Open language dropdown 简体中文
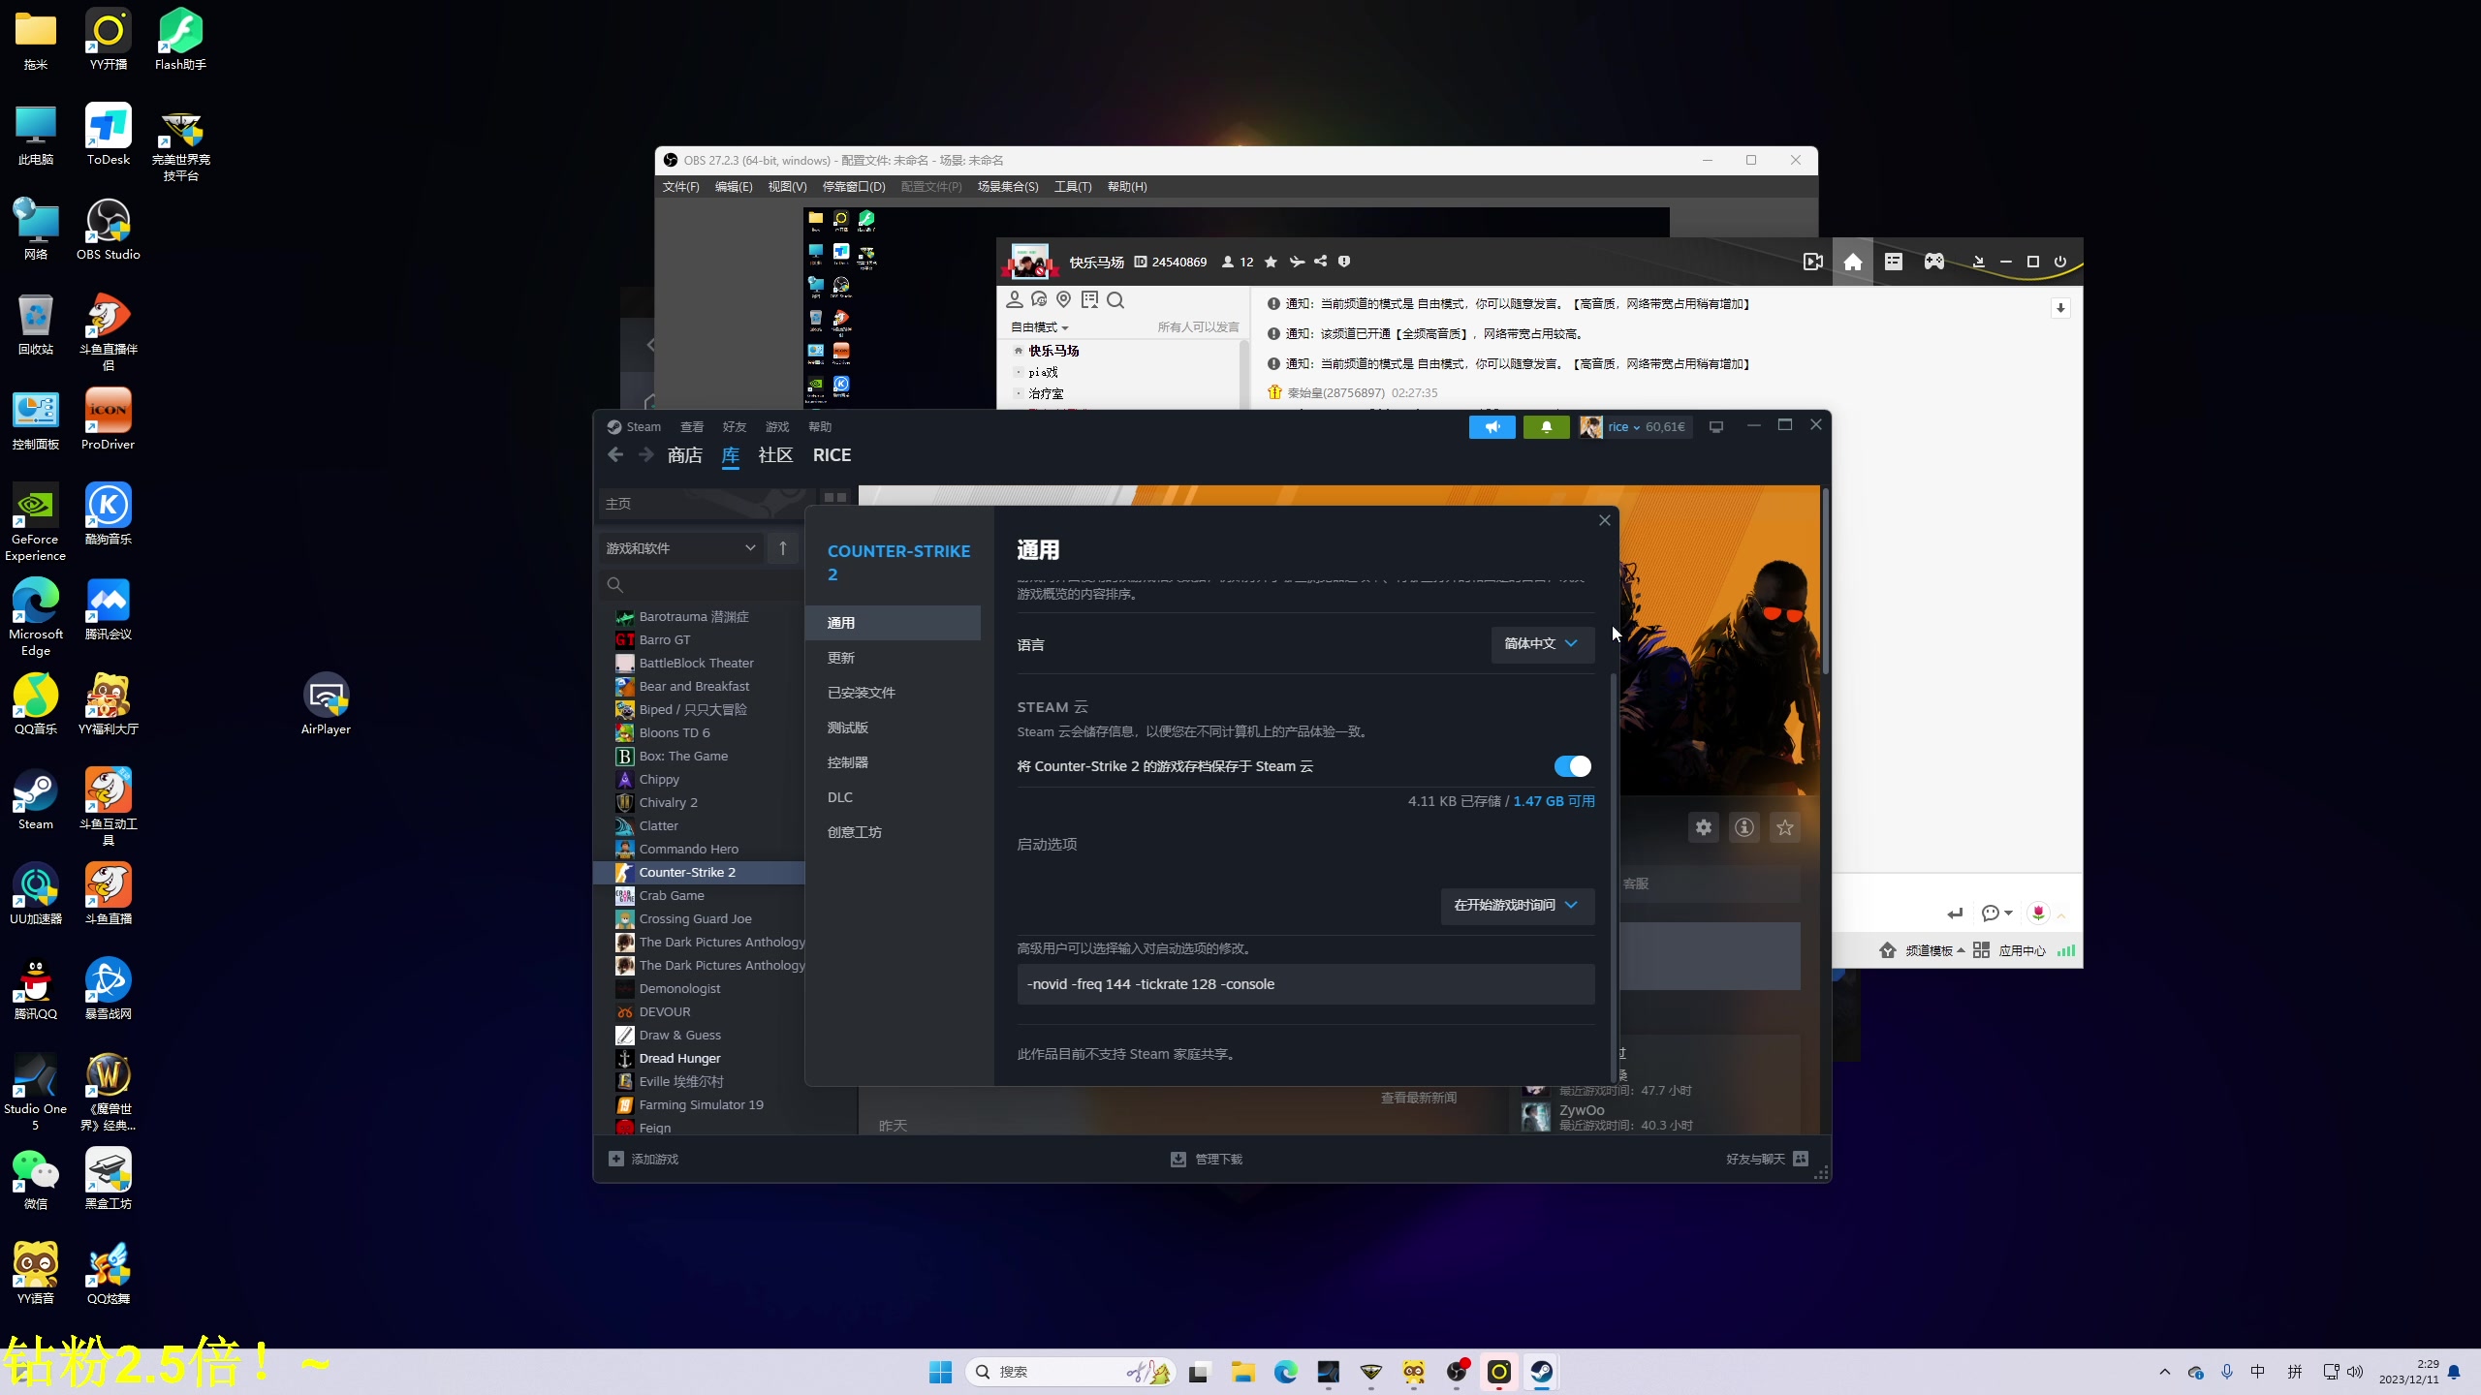Viewport: 2481px width, 1395px height. click(x=1542, y=644)
